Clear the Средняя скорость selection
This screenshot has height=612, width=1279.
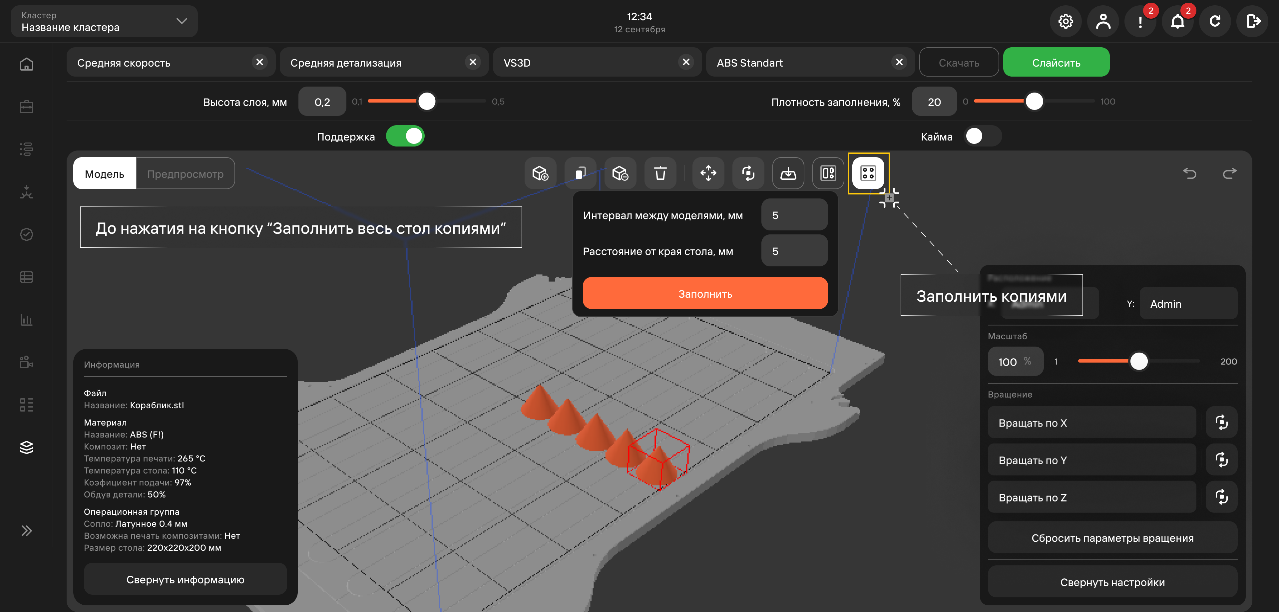260,62
